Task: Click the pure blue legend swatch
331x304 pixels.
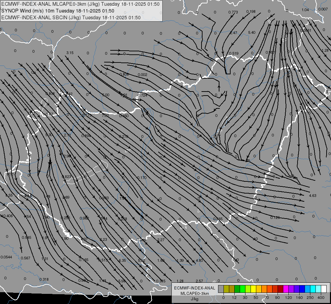Action: point(302,289)
